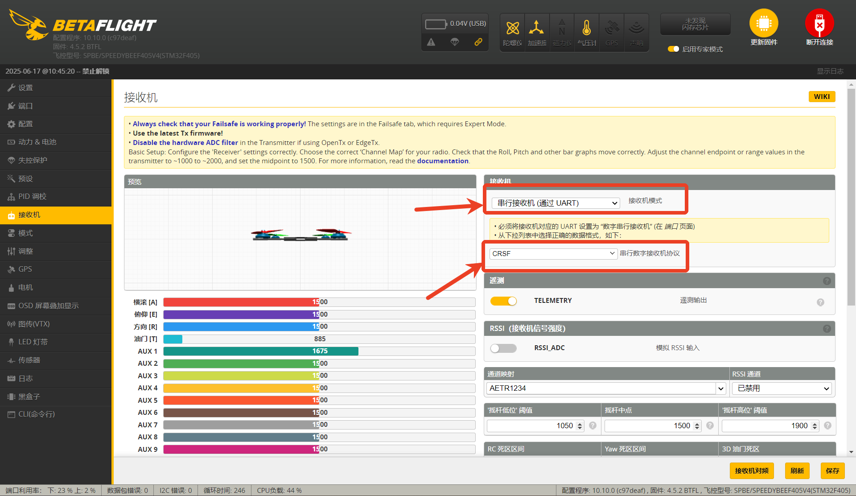Disable the TELEMETRY switch
Screen dimensions: 856x496
tap(503, 301)
